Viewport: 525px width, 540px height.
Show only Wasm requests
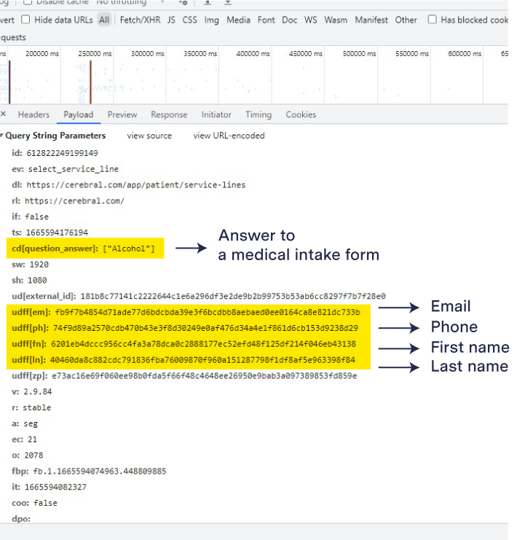pyautogui.click(x=336, y=20)
